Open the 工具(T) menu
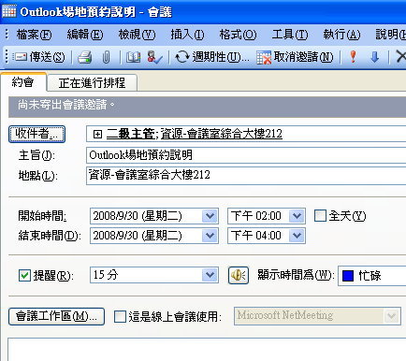406x361 pixels. [x=290, y=35]
